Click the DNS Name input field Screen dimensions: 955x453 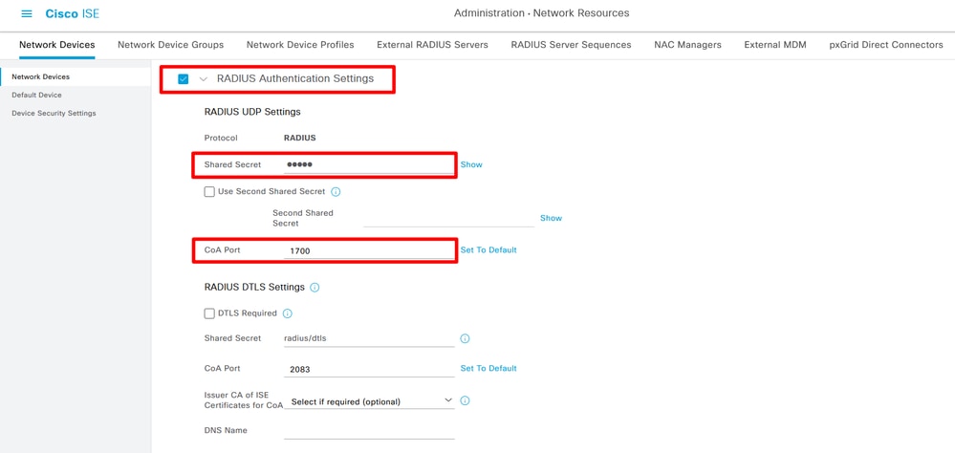coord(369,430)
